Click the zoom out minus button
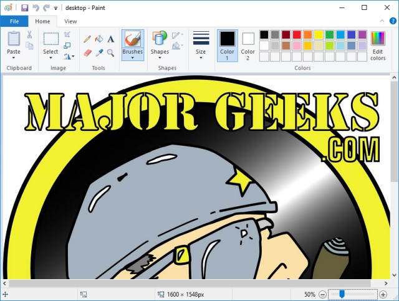 click(322, 295)
